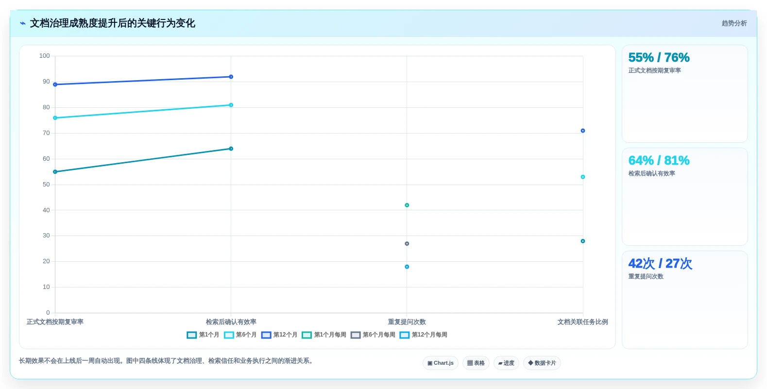Image resolution: width=767 pixels, height=389 pixels.
Task: Click the Chart.js tag chip
Action: 441,363
